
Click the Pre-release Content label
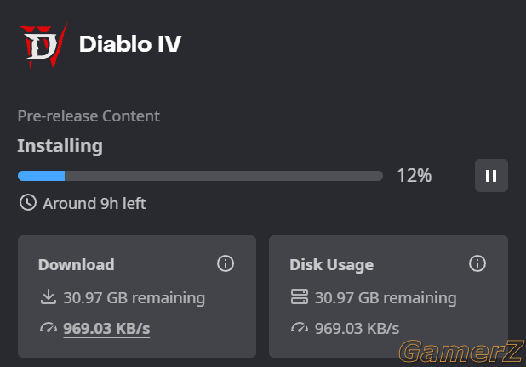pos(89,116)
